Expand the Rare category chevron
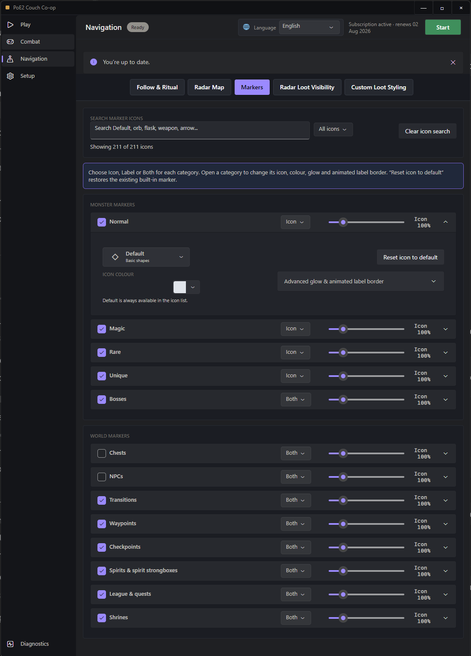471x656 pixels. [x=445, y=353]
